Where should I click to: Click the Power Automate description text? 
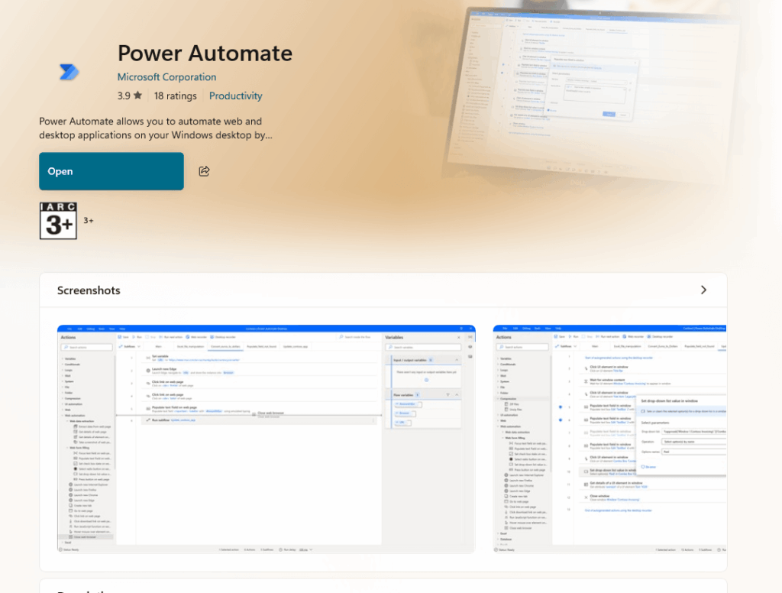click(156, 128)
